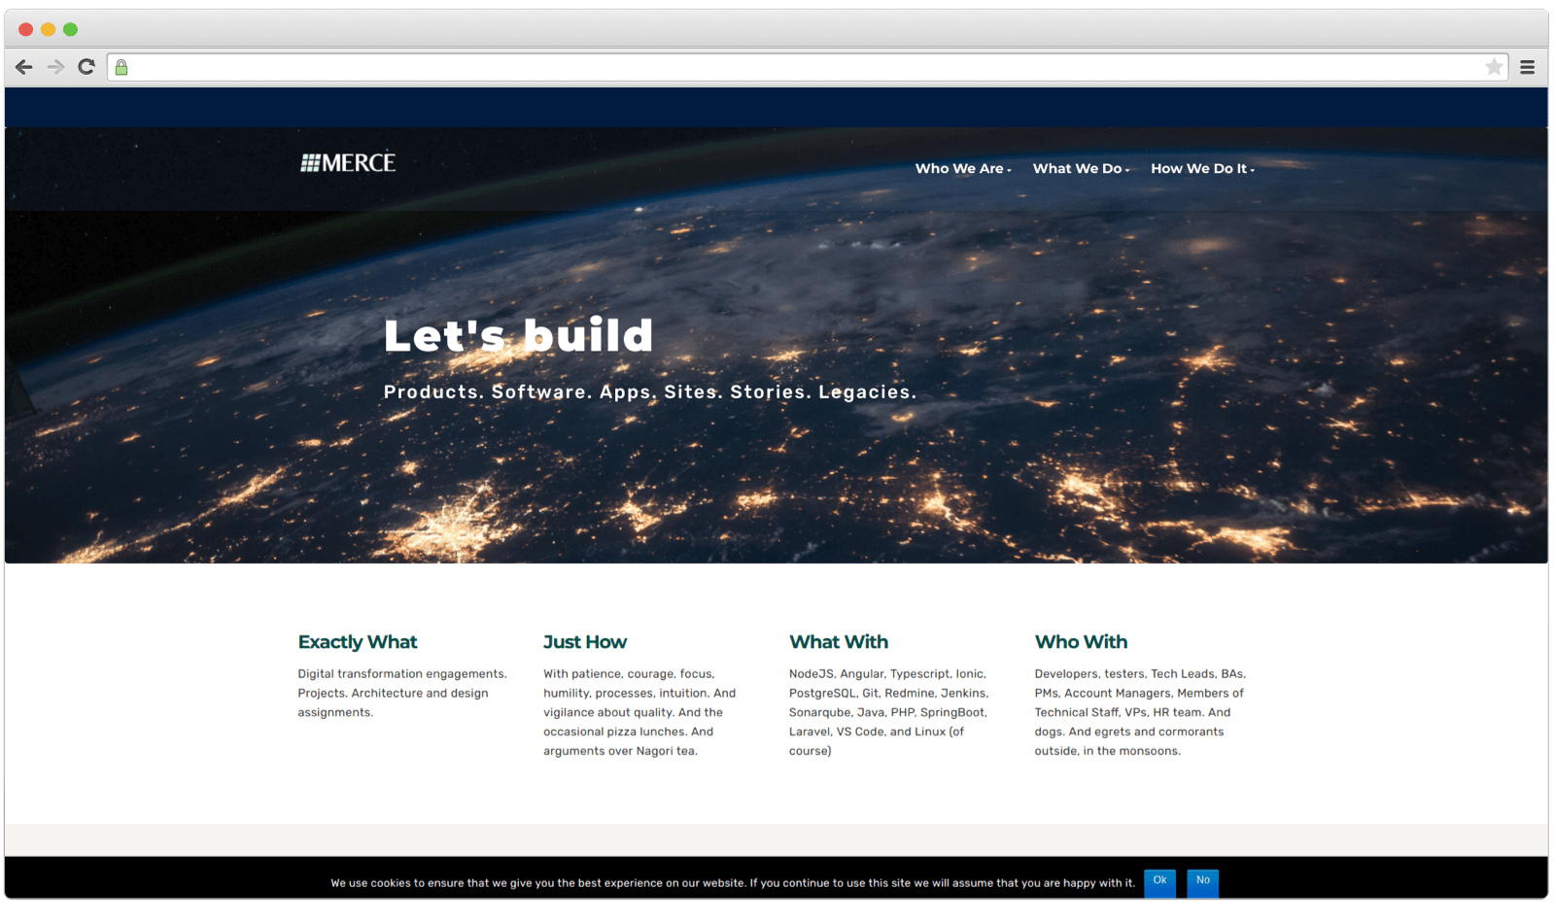Bookmark page with the star icon
1555x921 pixels.
(1494, 67)
